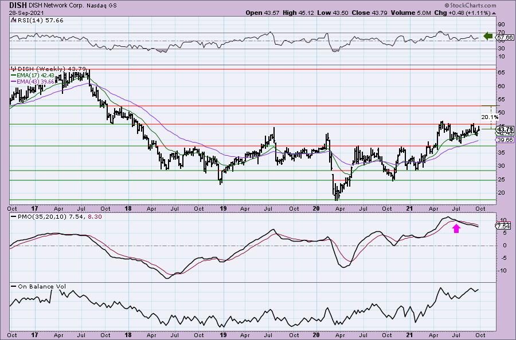Viewport: 516px width, 340px height.
Task: Click the 'On Balance Vol' panel label
Action: click(x=38, y=286)
